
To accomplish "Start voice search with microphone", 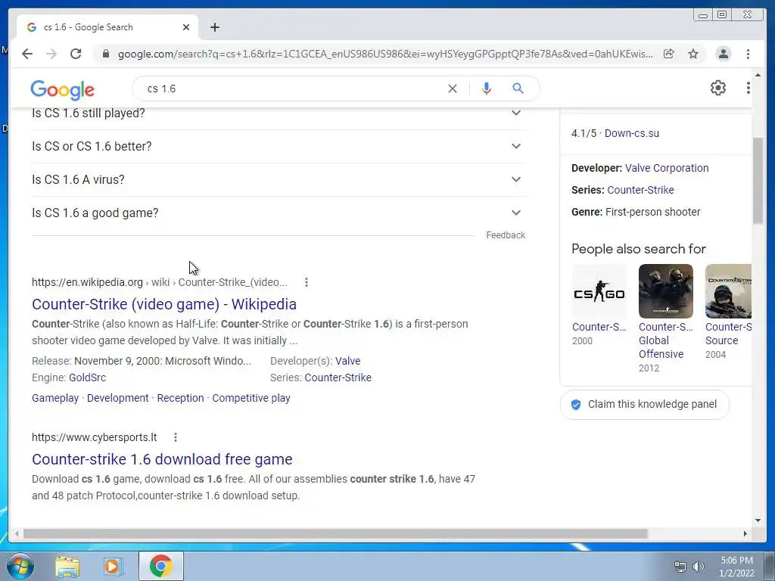I will pos(487,89).
